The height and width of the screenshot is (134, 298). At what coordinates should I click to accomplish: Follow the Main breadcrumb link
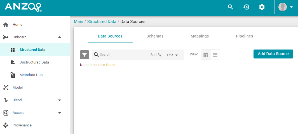point(79,22)
